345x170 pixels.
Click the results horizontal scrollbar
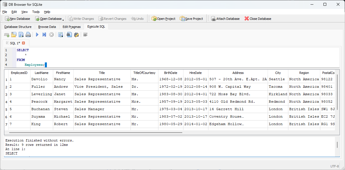pos(95,133)
